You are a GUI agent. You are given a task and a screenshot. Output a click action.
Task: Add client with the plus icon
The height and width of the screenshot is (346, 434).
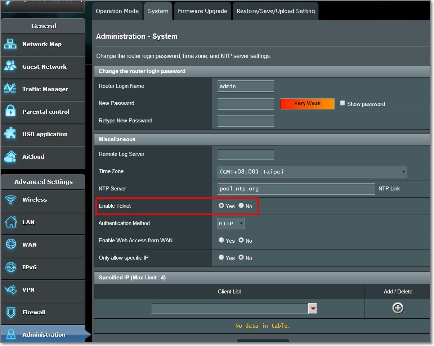398,308
